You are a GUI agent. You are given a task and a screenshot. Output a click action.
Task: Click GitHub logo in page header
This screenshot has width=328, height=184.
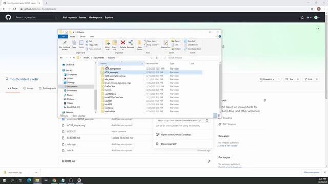click(8, 17)
